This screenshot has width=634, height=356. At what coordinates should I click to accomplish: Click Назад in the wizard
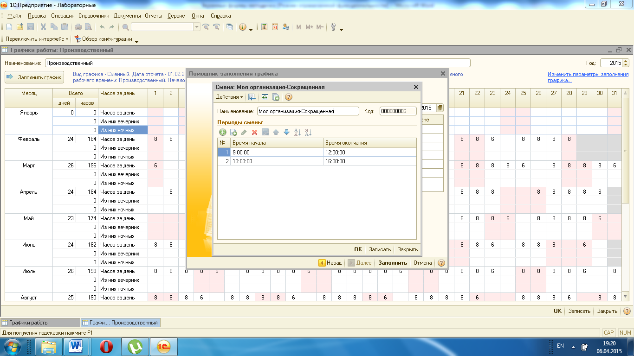330,263
